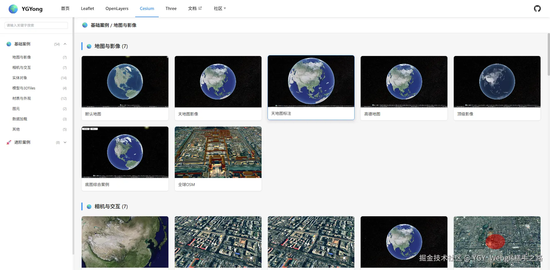Open the 默认地图 example thumbnail
This screenshot has width=550, height=270.
125,82
